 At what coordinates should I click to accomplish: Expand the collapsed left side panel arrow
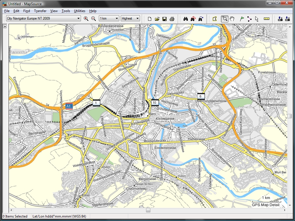point(5,26)
